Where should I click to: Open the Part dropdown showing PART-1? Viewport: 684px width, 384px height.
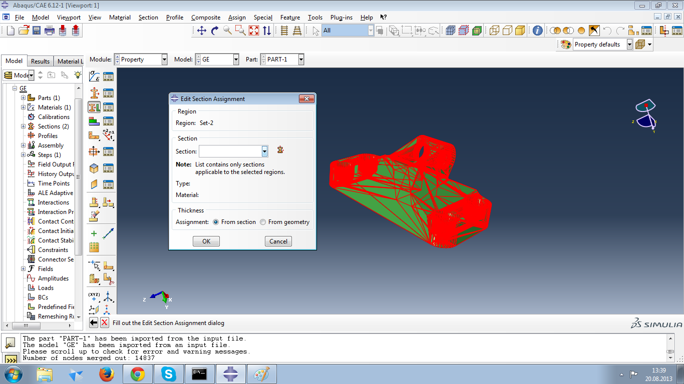pos(301,59)
